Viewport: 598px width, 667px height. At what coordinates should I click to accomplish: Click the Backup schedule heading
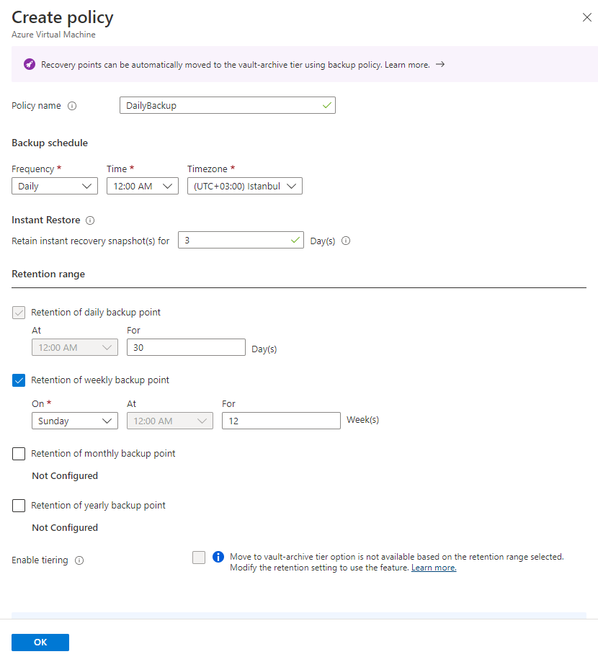click(50, 143)
